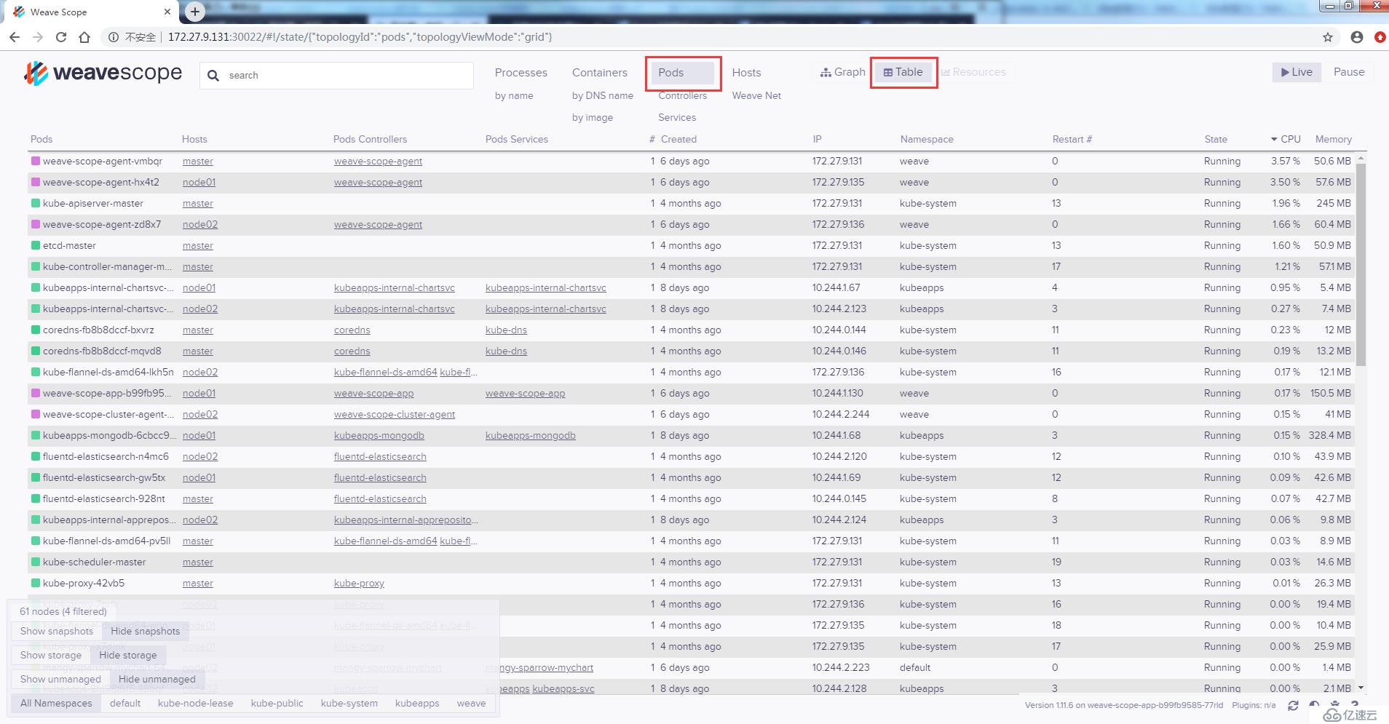Image resolution: width=1389 pixels, height=724 pixels.
Task: Select Show storage option
Action: click(x=51, y=655)
